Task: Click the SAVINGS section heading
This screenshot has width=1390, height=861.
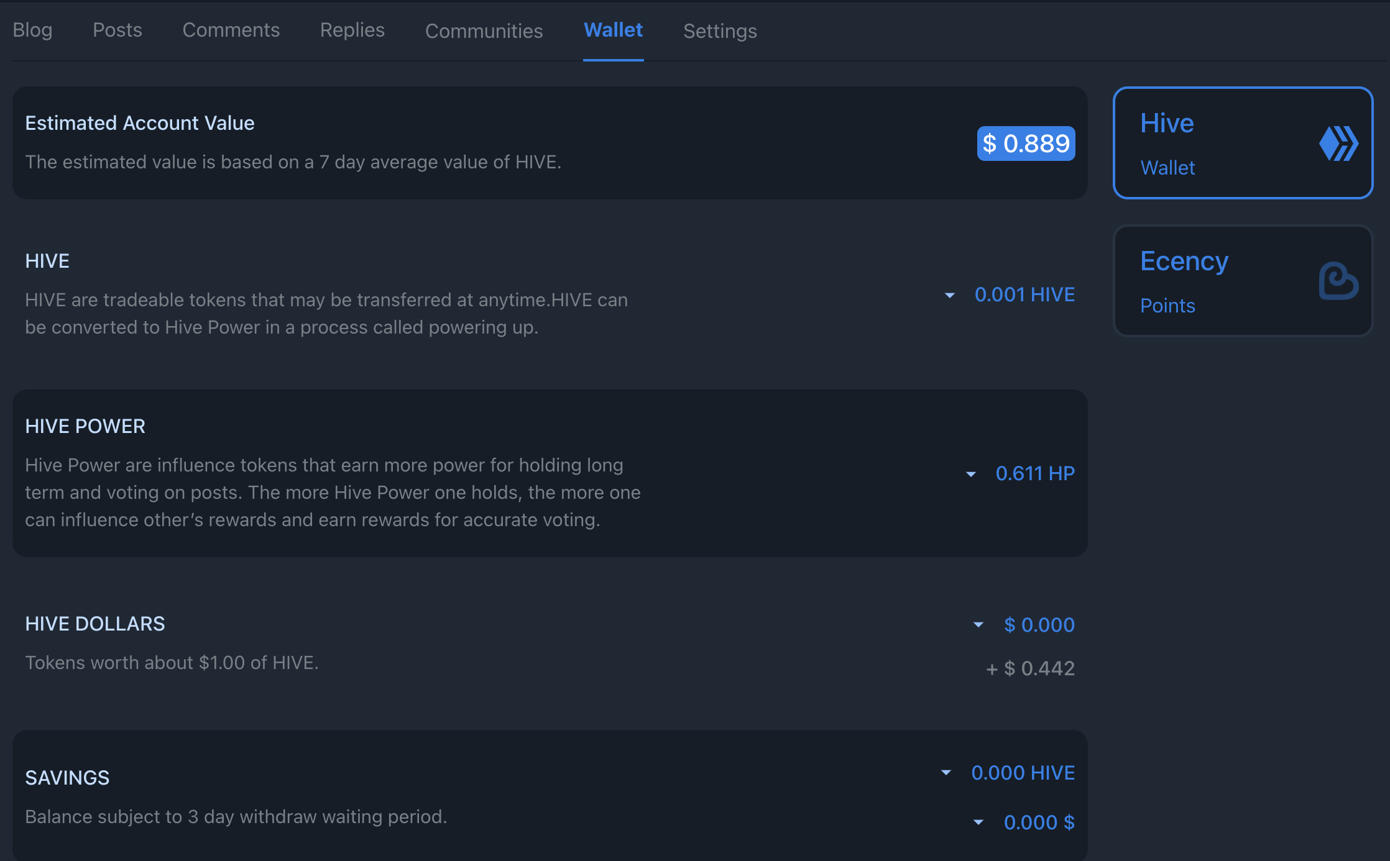Action: click(x=67, y=778)
